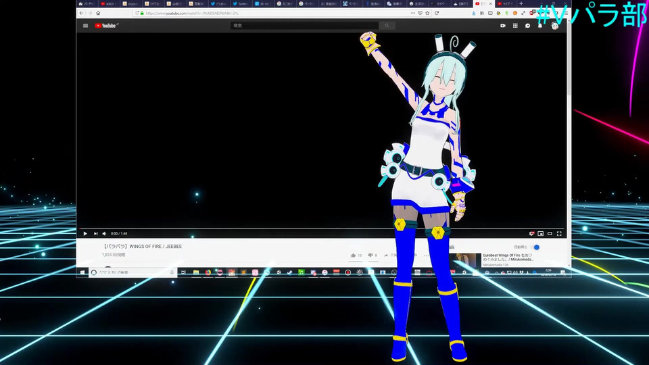Like the video with thumbs up

[353, 255]
